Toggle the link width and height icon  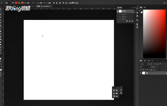tap(44, 3)
